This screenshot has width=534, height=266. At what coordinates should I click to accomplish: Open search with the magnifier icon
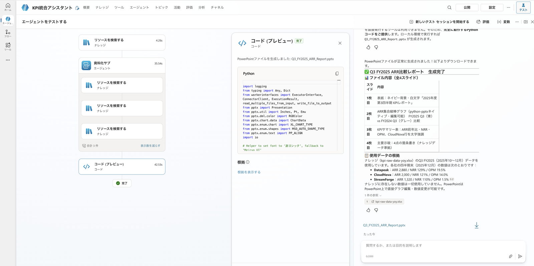point(450,7)
